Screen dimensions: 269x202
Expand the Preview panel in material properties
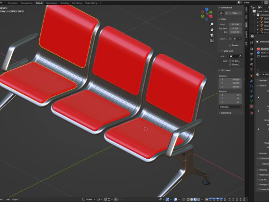coord(262,80)
